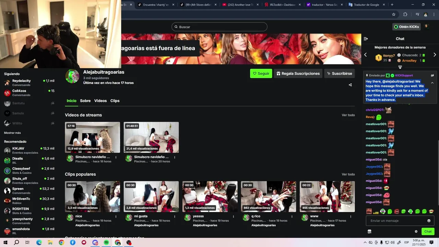This screenshot has height=247, width=439.
Task: Open Windows taskbar search
Action: 16,243
